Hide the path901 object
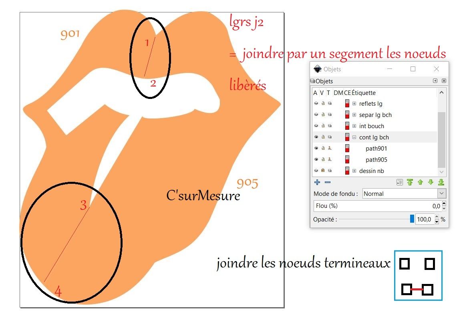Screen dimensions: 463x320 pyautogui.click(x=316, y=148)
